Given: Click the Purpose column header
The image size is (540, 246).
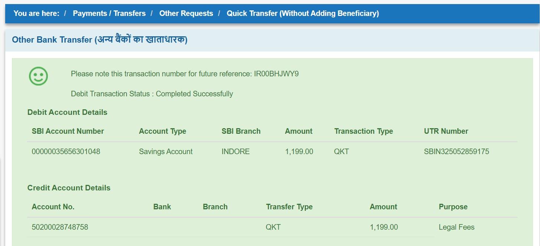Looking at the screenshot, I should 453,207.
